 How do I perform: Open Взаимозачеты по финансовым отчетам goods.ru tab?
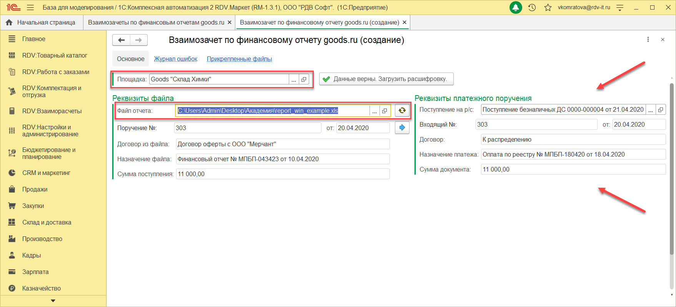click(x=156, y=23)
